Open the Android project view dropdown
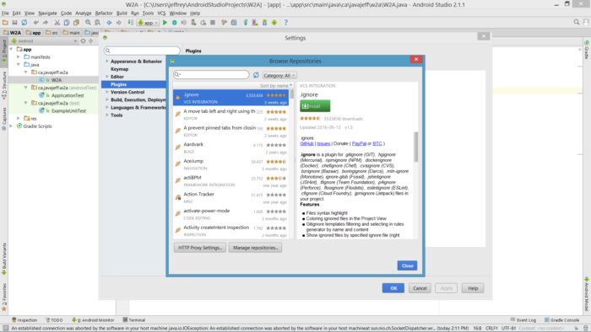Viewport: 591px width, 332px height. tap(44, 41)
